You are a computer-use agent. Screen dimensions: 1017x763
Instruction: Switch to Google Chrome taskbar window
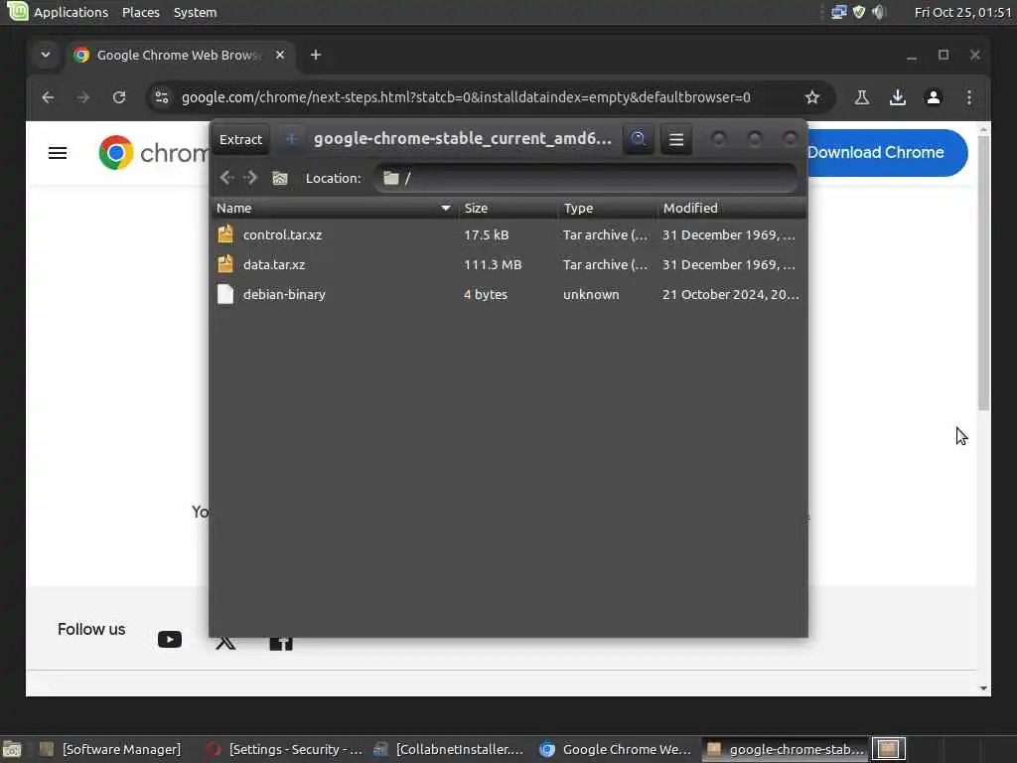(616, 749)
